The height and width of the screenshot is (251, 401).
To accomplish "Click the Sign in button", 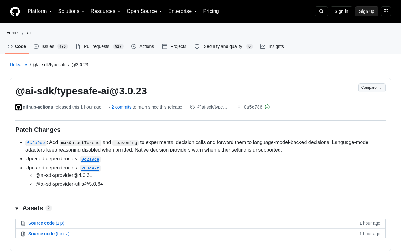I will point(341,11).
